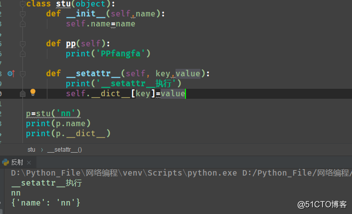Click fold end marker at print('PPfangfa') line
Viewport: 352px width, 214px height.
22,54
